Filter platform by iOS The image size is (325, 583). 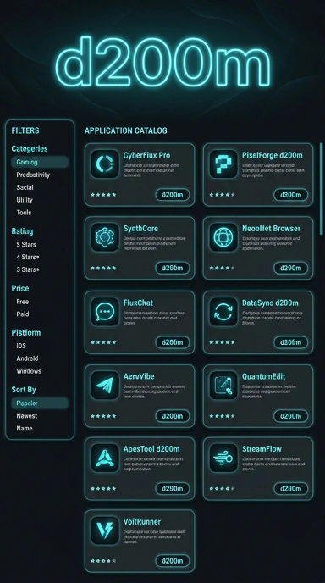[21, 346]
